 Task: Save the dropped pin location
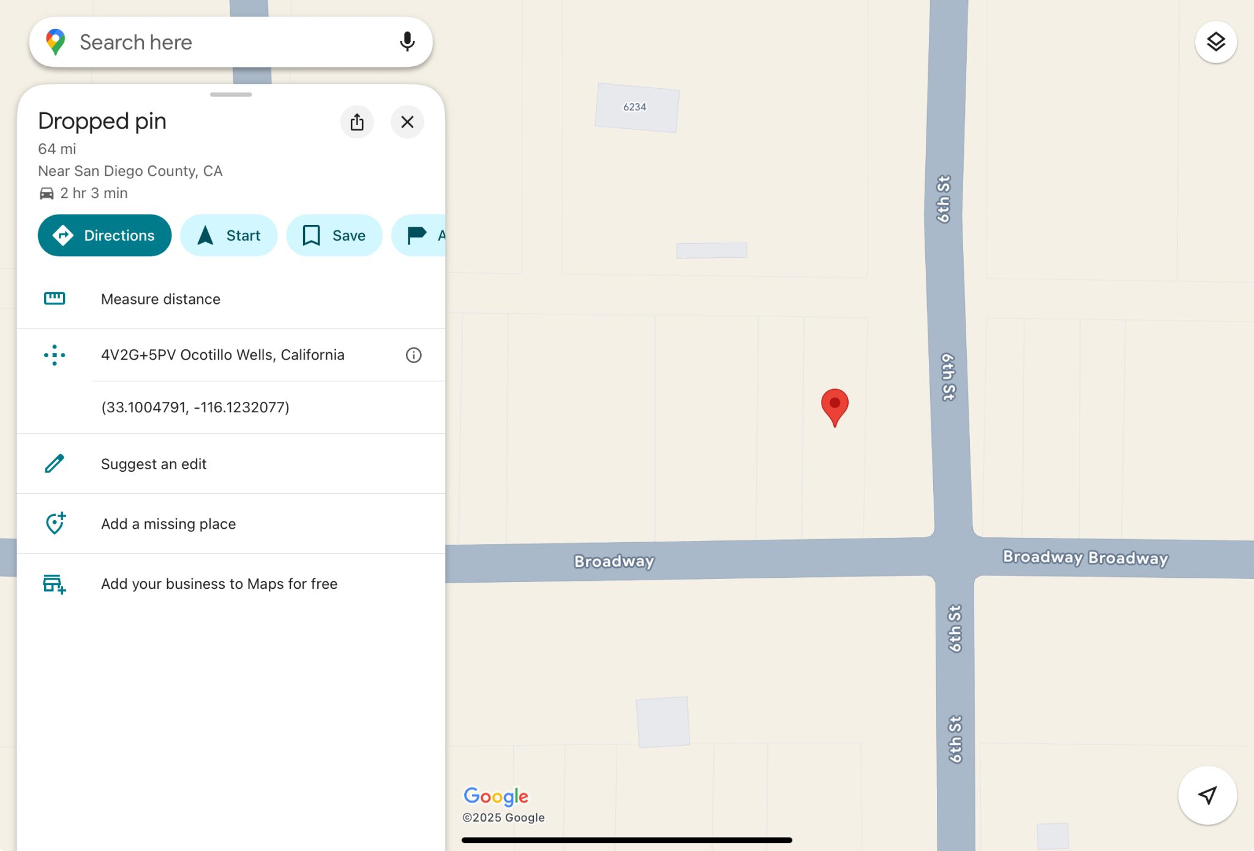pos(334,235)
